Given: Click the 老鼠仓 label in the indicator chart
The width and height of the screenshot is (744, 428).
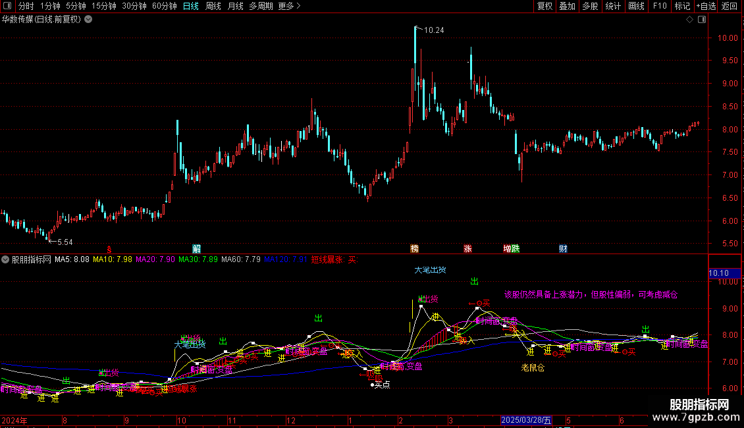Looking at the screenshot, I should point(533,367).
